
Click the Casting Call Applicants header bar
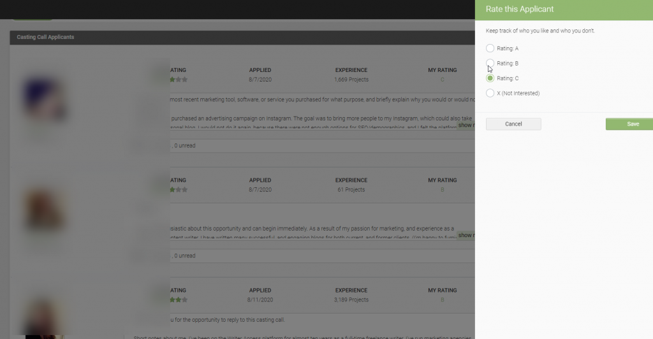[x=242, y=37]
